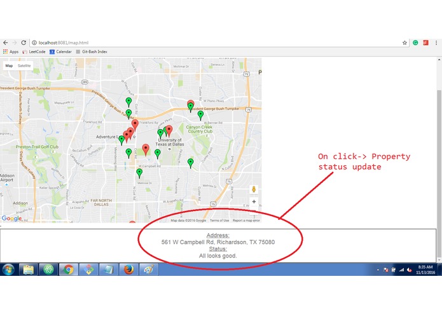442x314 pixels.
Task: Click the site info icon in the address bar
Action: (34, 43)
